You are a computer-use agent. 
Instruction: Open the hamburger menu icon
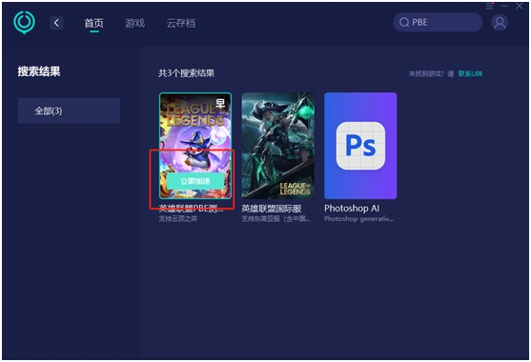[x=489, y=6]
